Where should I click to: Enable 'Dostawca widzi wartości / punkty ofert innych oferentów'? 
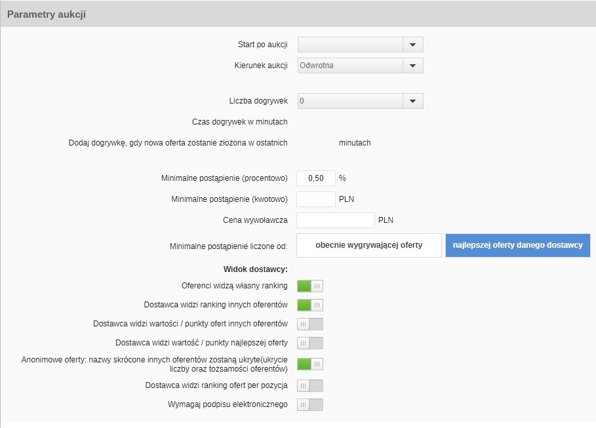(310, 324)
